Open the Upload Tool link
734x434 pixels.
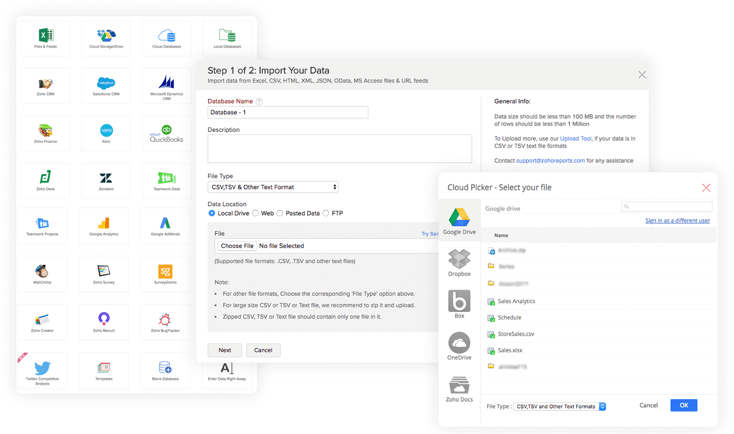pos(576,138)
